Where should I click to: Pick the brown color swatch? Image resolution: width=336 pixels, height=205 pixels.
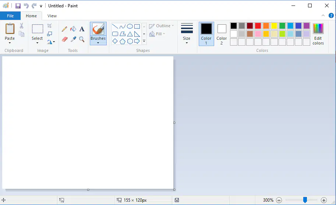coord(250,33)
